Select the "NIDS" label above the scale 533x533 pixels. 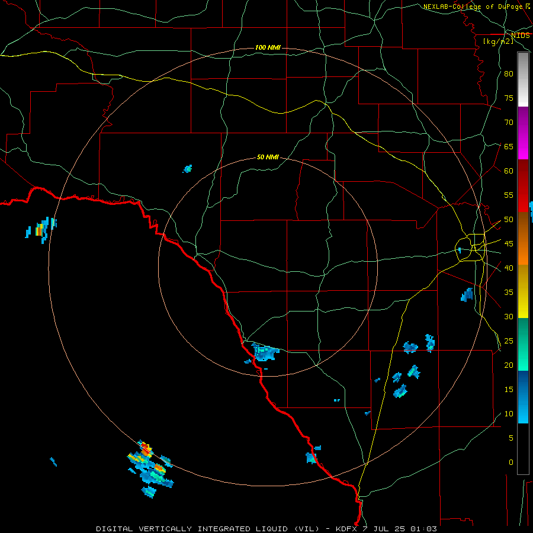521,36
